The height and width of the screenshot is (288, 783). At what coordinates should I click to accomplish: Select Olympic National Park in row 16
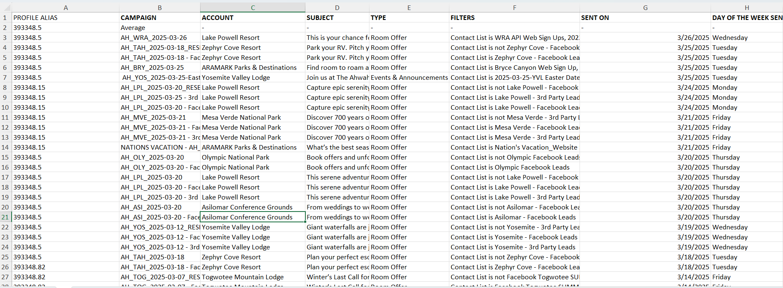tap(253, 167)
